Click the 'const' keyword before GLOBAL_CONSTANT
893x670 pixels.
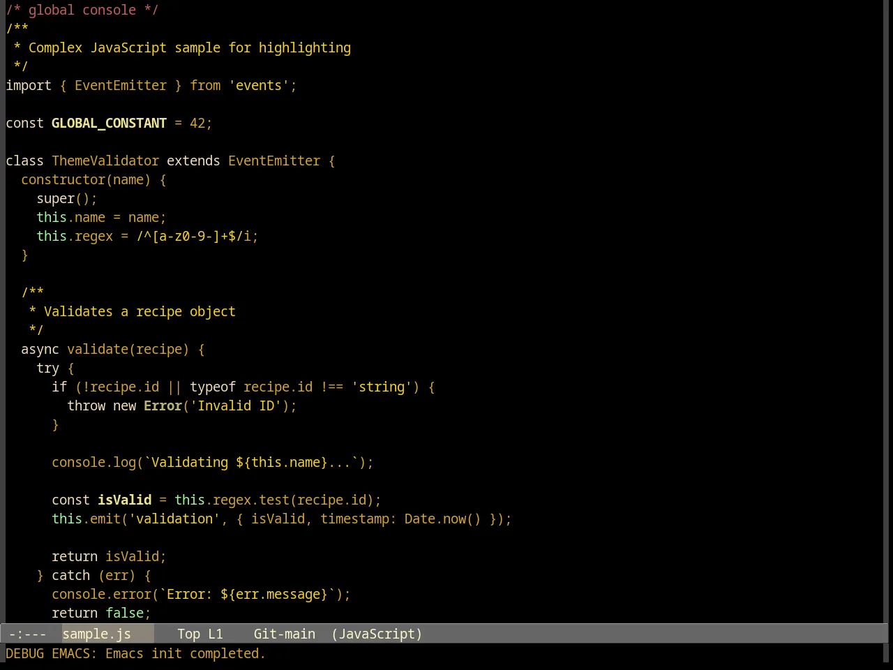(24, 123)
